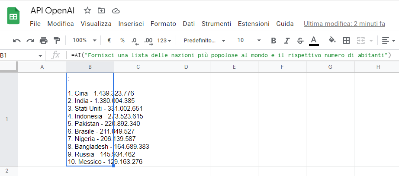Screen dimensions: 399x176
Task: Print the spreadsheet using the printer icon
Action: pos(44,40)
